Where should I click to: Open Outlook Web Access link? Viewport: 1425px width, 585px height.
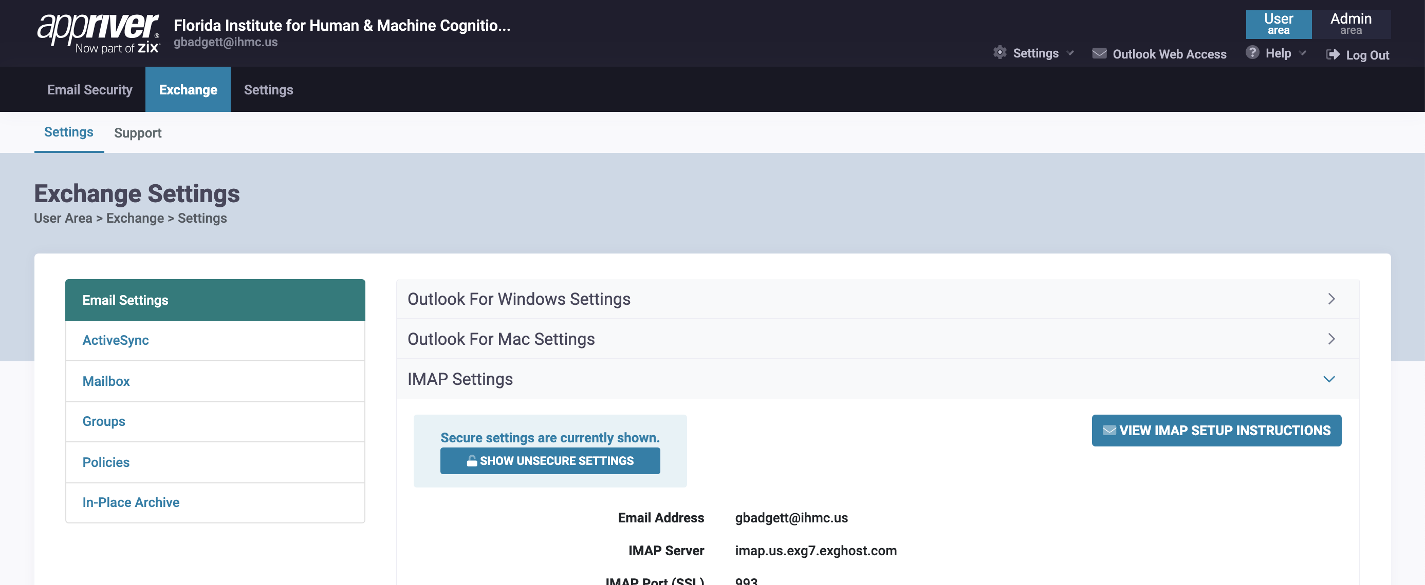pos(1159,54)
